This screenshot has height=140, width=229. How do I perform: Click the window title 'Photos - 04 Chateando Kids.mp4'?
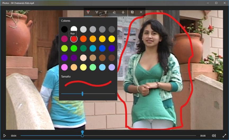click(18, 3)
